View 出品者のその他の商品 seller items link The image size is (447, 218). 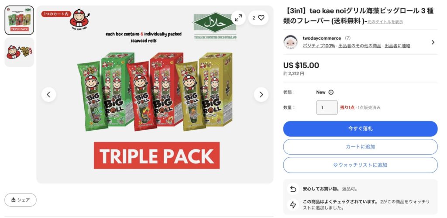[x=360, y=46]
